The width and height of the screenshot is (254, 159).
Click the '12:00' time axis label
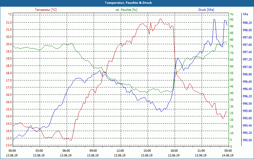(120, 151)
